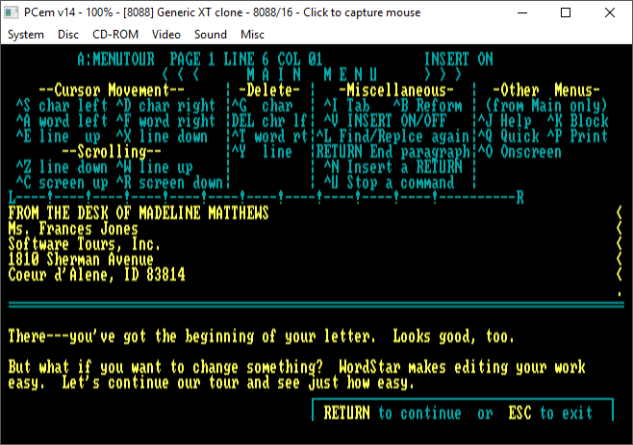Image resolution: width=633 pixels, height=445 pixels.
Task: Click '^Q Quick' entry
Action: coord(508,136)
